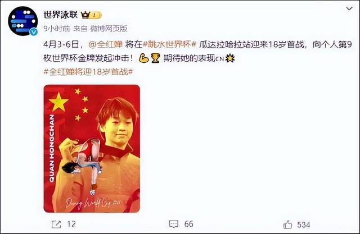Image resolution: width=360 pixels, height=234 pixels.
Task: Open the 世界泳联 profile avatar
Action: (22, 21)
